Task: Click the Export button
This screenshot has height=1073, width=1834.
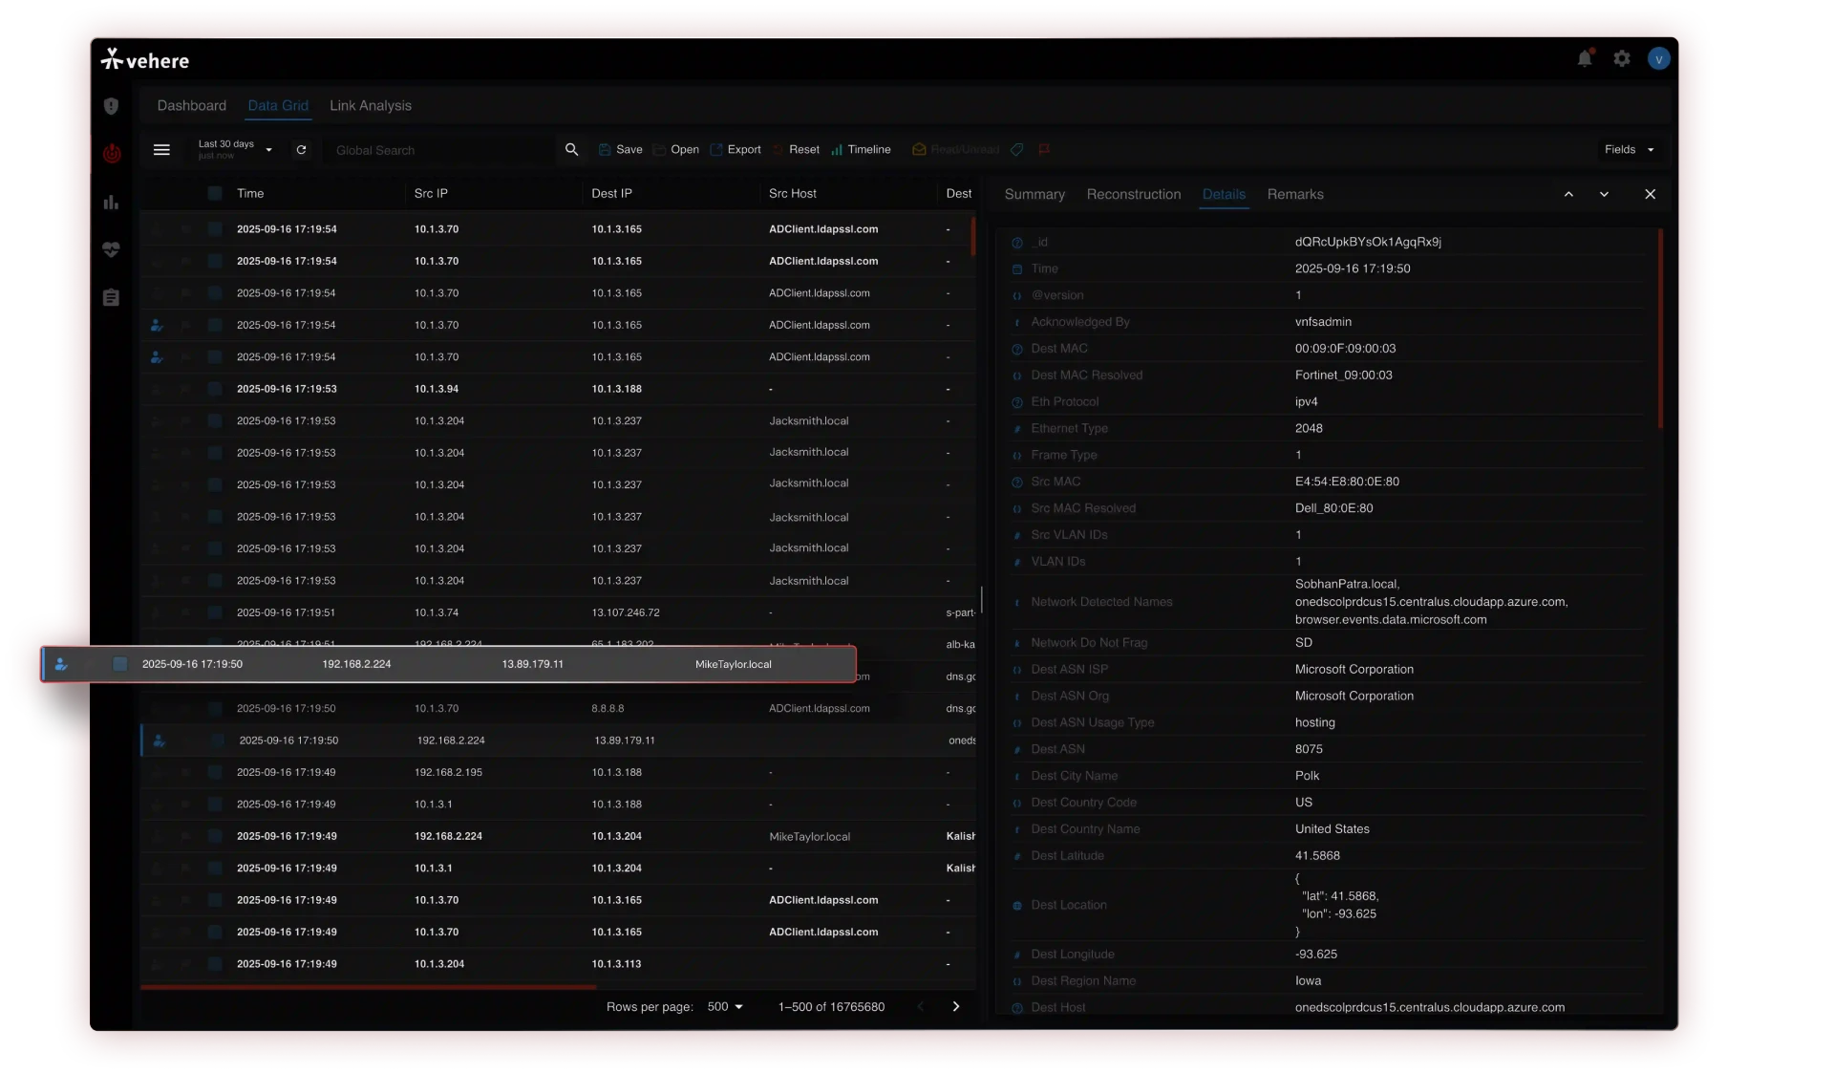Action: pyautogui.click(x=736, y=150)
